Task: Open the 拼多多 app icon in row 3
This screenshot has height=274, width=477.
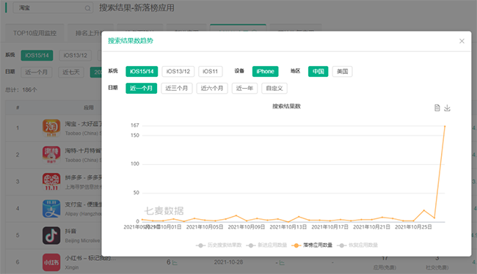Action: 51,182
